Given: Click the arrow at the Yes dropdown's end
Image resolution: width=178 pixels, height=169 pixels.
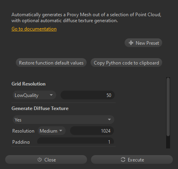Looking at the screenshot, I should 109,120.
